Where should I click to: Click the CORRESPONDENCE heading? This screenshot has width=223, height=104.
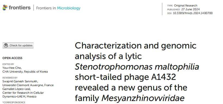coord(14,102)
